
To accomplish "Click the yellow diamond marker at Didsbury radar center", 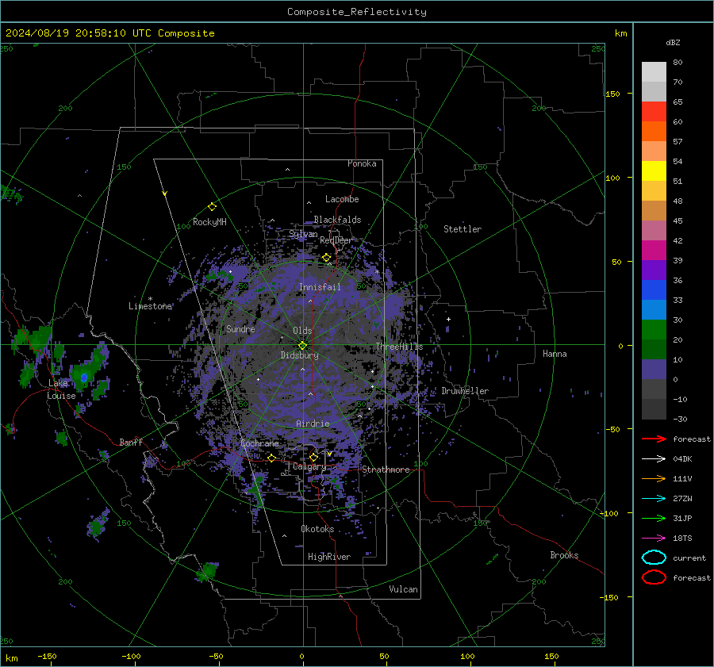I will pyautogui.click(x=302, y=346).
